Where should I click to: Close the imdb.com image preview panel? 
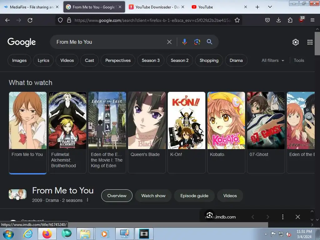tap(298, 217)
